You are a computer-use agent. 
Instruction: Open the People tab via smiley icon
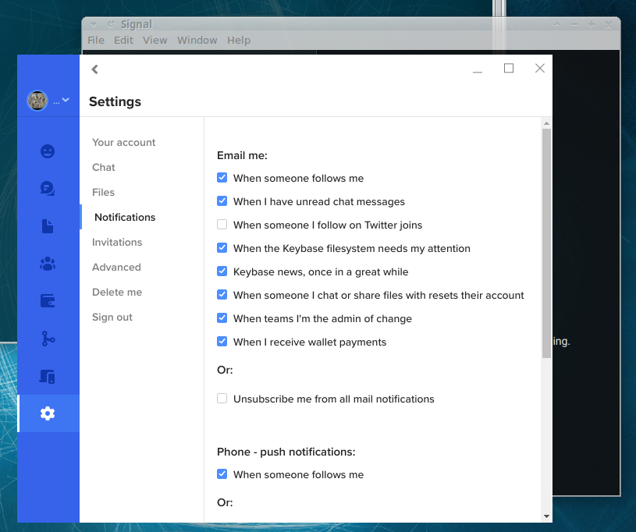pyautogui.click(x=48, y=151)
